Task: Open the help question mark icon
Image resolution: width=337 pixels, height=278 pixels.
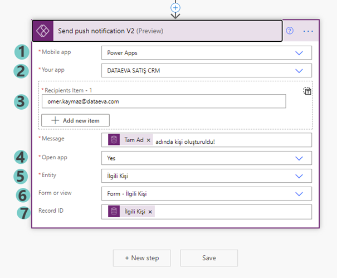Action: click(290, 31)
